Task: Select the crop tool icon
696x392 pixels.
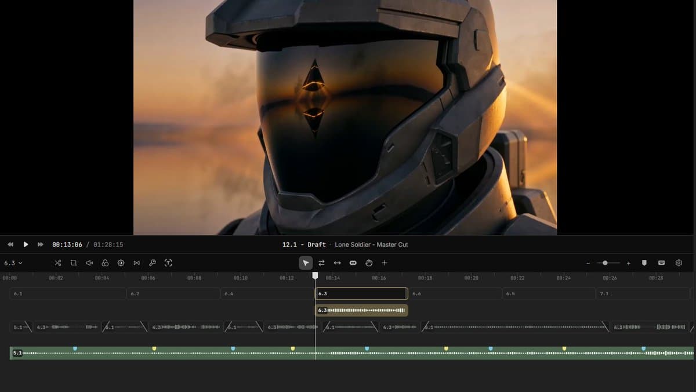Action: 74,263
